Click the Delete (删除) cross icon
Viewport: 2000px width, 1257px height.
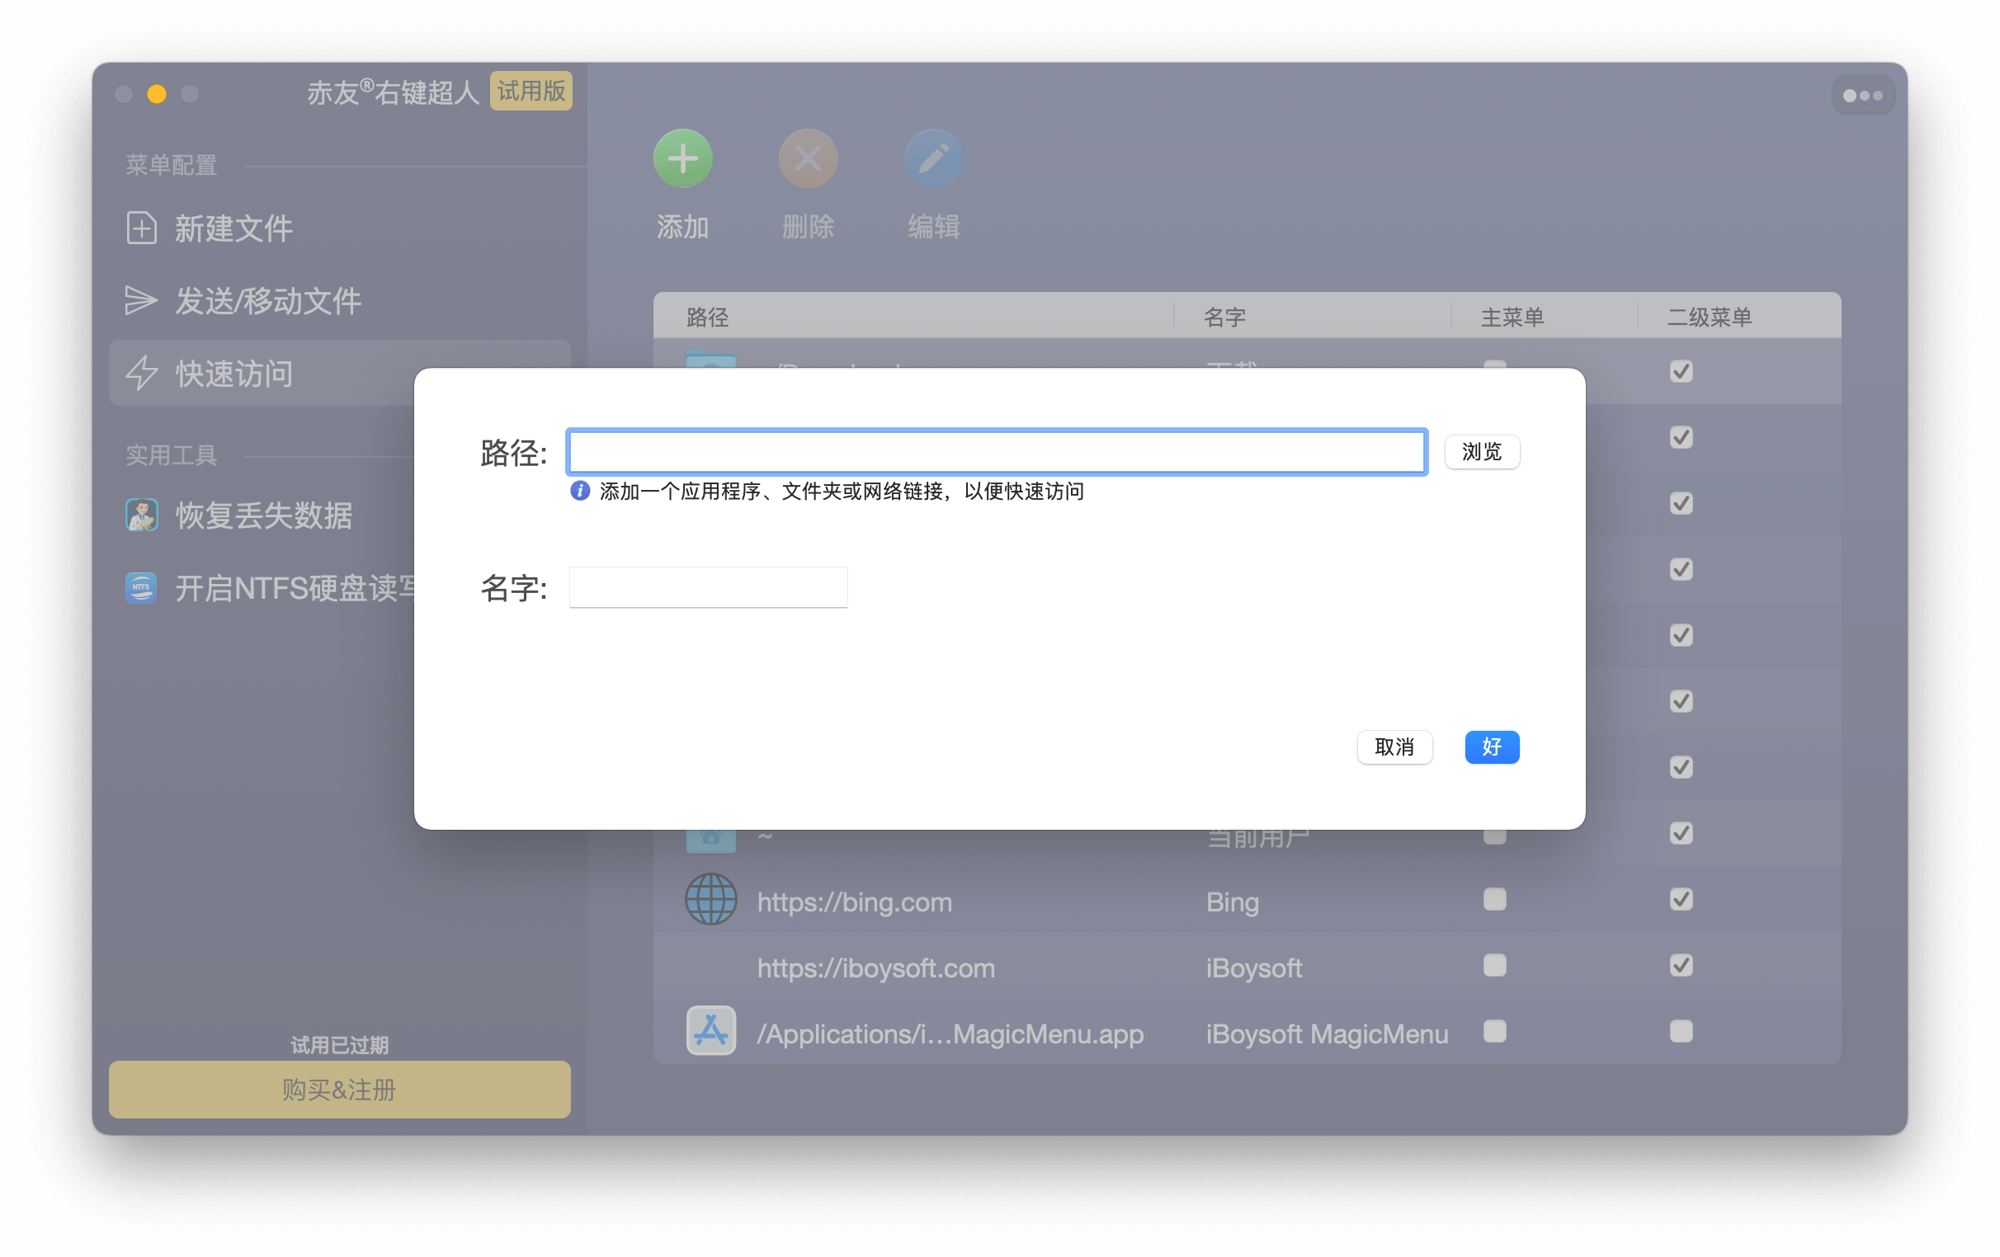coord(807,158)
